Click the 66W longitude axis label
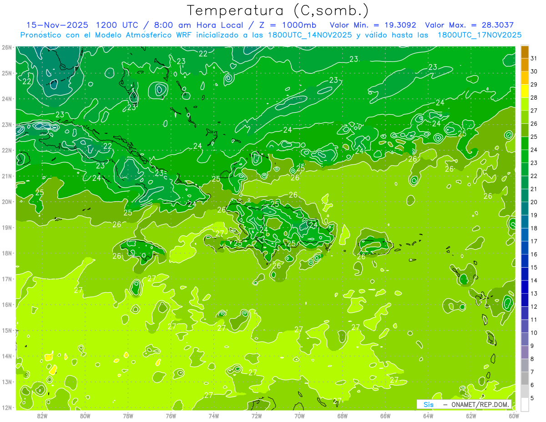The image size is (546, 422). coord(385,416)
